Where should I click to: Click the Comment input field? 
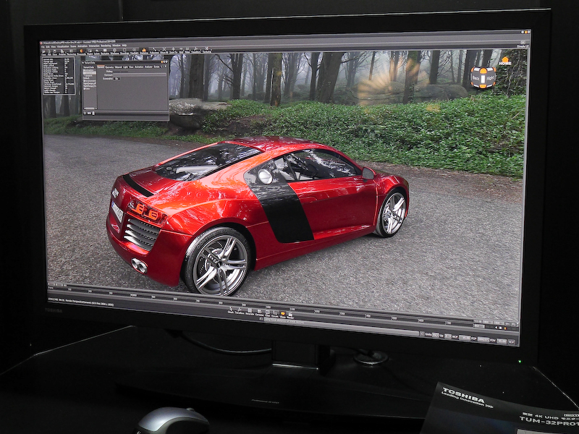[x=140, y=75]
